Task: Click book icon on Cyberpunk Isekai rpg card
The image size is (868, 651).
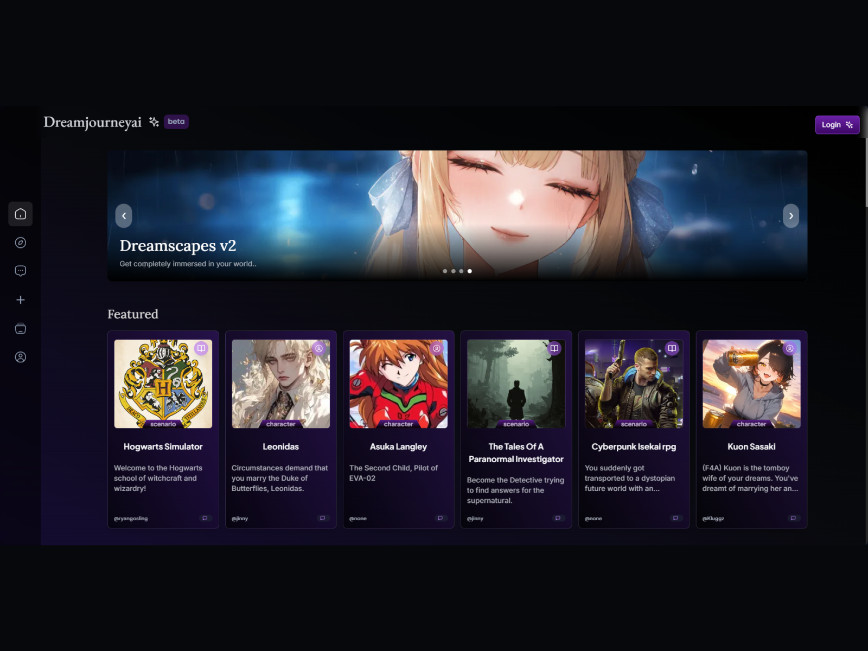Action: 672,348
